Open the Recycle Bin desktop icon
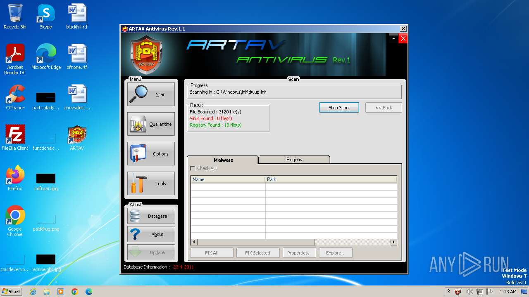529x297 pixels. click(15, 16)
